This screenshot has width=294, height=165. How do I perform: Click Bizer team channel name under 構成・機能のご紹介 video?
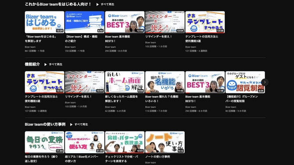coord(70,47)
